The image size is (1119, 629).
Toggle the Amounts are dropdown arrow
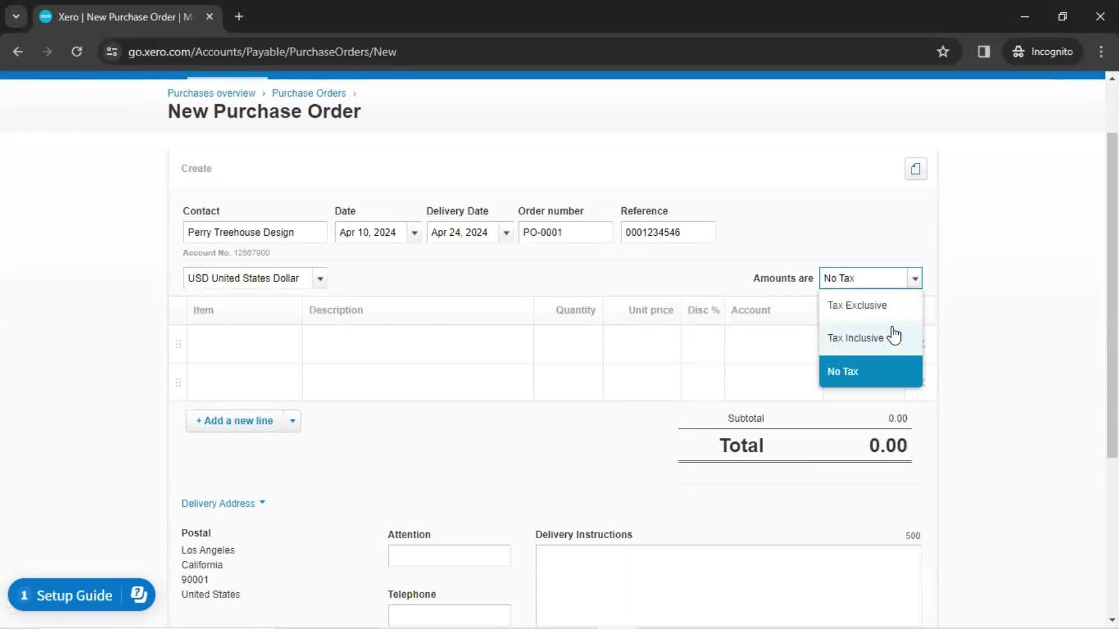pyautogui.click(x=915, y=279)
